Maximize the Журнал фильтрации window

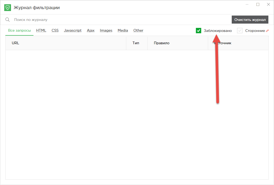[x=258, y=4]
